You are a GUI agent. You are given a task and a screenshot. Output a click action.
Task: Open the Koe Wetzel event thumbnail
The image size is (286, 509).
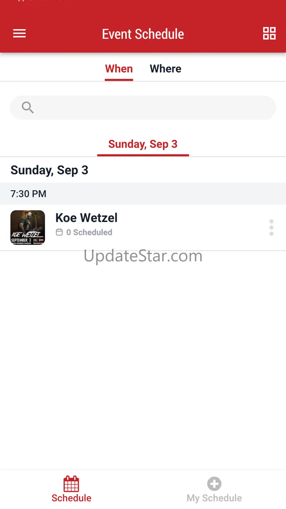click(x=27, y=228)
